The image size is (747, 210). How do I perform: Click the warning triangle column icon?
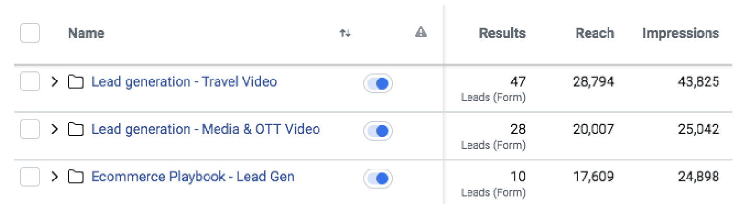[x=421, y=33]
